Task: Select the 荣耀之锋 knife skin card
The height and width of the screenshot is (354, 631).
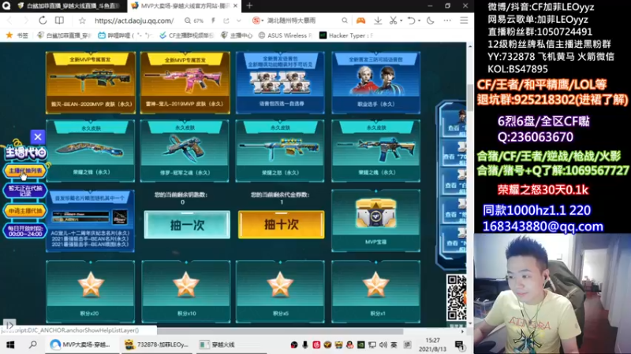Action: point(91,150)
